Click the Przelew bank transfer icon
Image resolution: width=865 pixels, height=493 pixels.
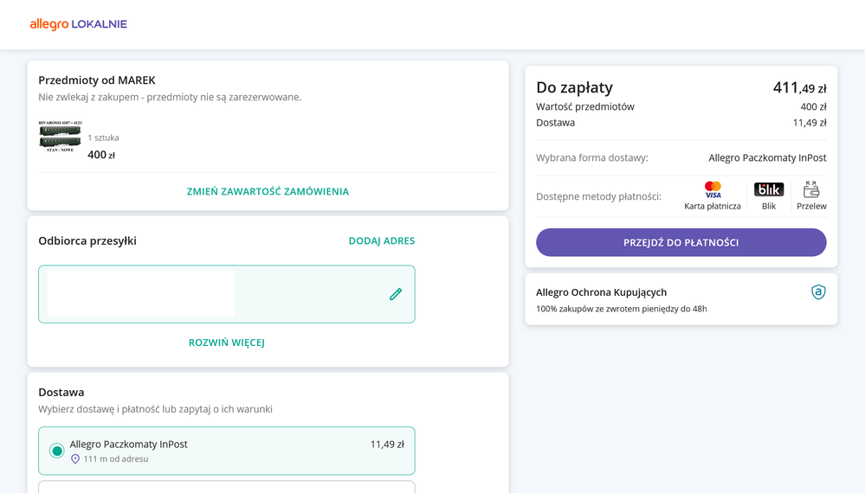[x=811, y=189]
